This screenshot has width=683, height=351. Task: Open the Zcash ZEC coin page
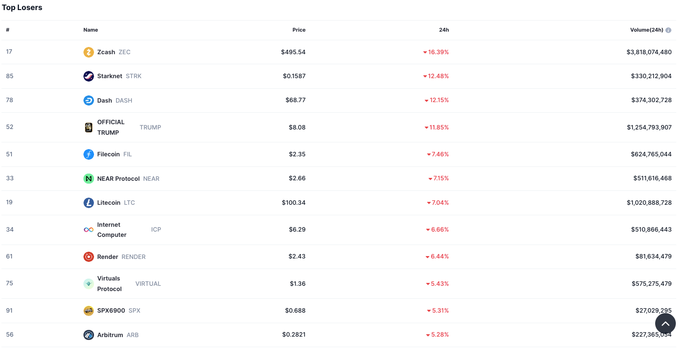pyautogui.click(x=106, y=52)
